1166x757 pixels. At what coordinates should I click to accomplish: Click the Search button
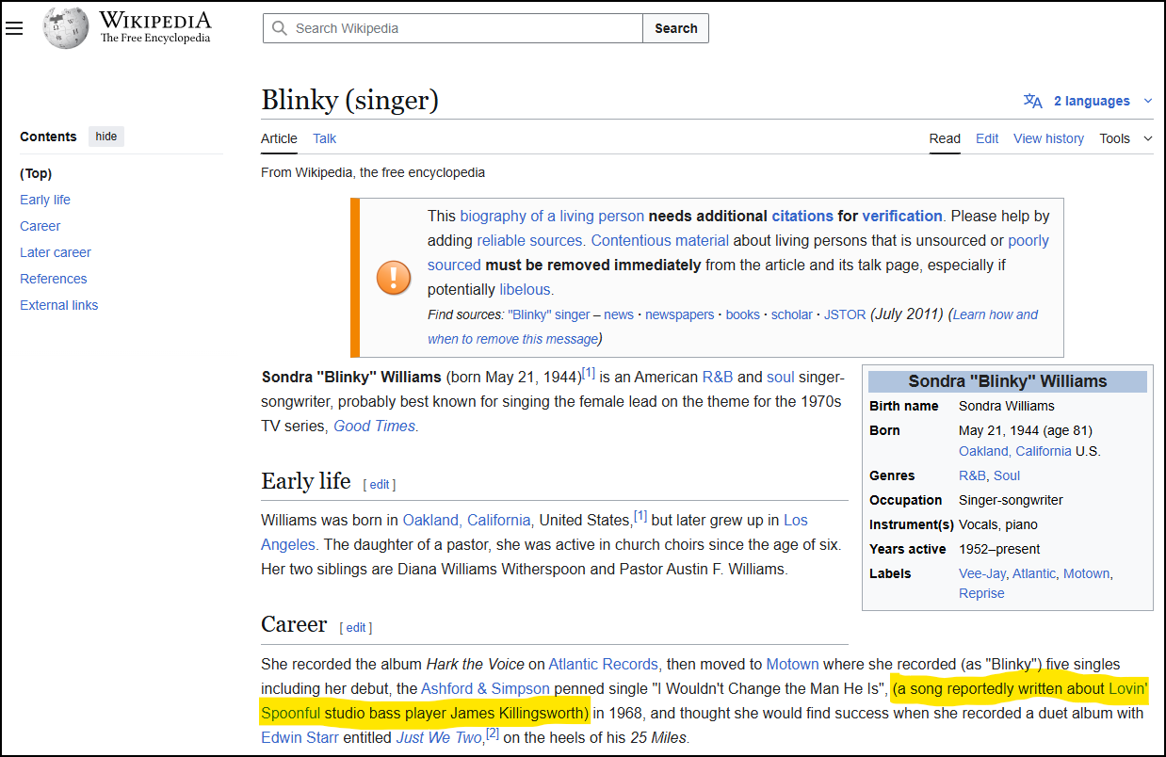click(676, 28)
